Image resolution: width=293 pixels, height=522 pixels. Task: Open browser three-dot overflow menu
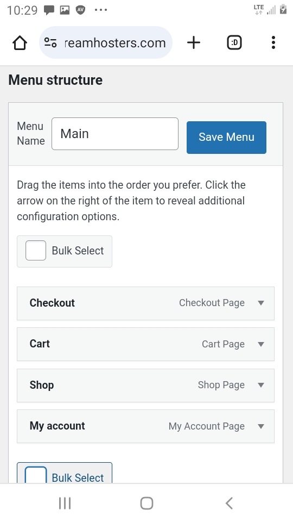[273, 42]
